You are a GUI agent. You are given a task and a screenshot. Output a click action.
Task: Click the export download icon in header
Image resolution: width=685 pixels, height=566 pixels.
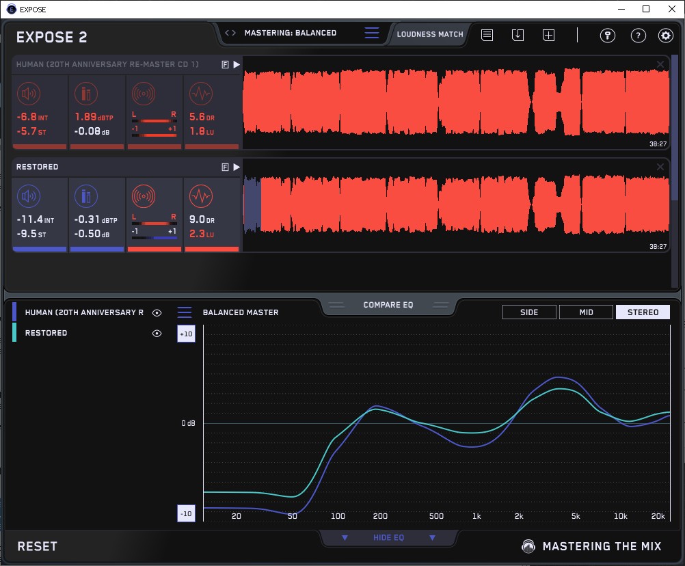(x=518, y=35)
